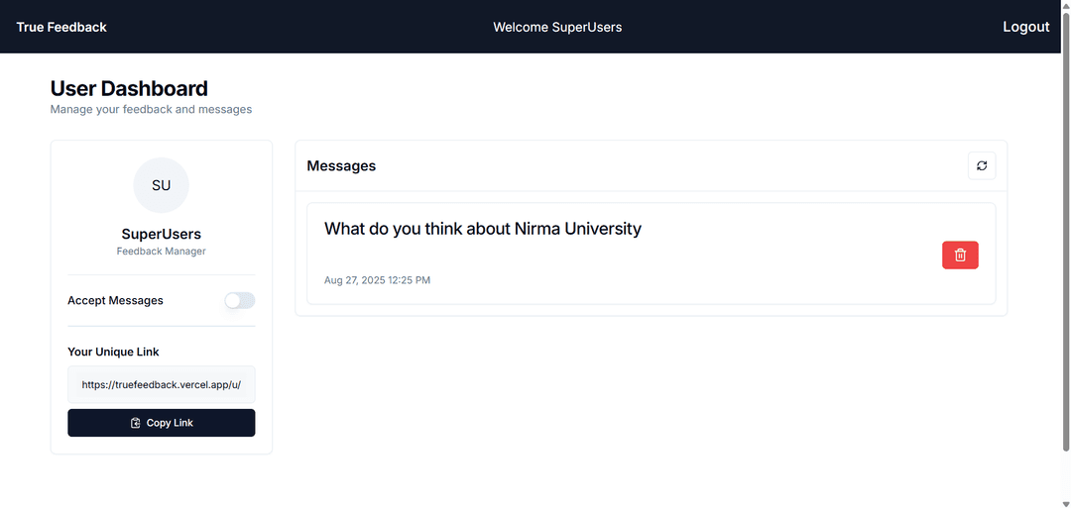The height and width of the screenshot is (508, 1071).
Task: Click the Accept Messages label
Action: click(115, 300)
